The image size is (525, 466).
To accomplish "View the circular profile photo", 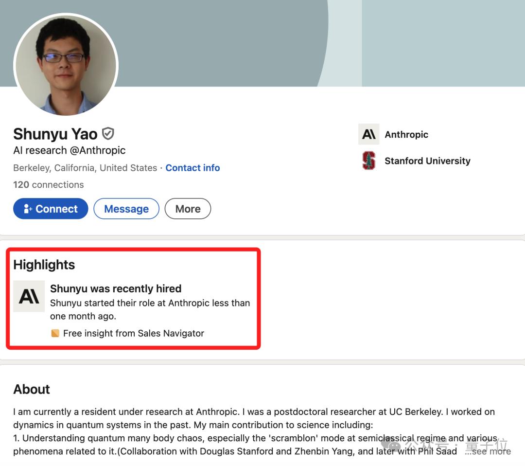I will point(66,64).
